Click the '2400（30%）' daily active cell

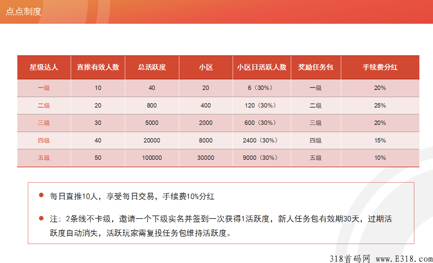coord(262,140)
